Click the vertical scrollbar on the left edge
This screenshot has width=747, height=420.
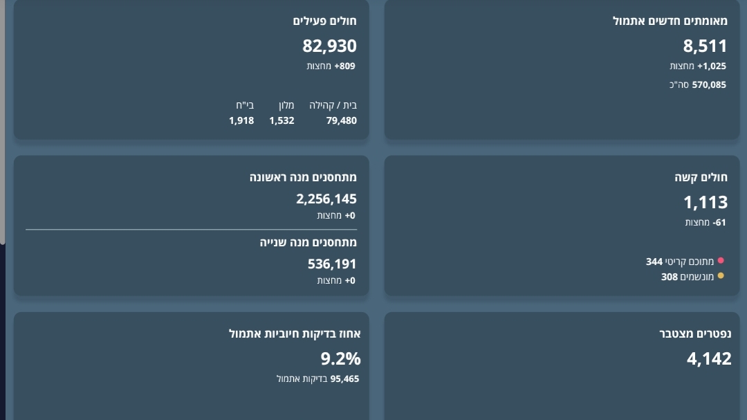3,125
